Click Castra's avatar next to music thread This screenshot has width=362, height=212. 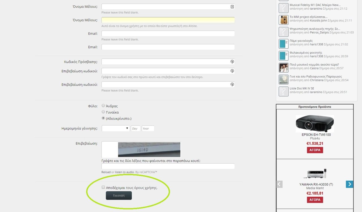coord(283,68)
